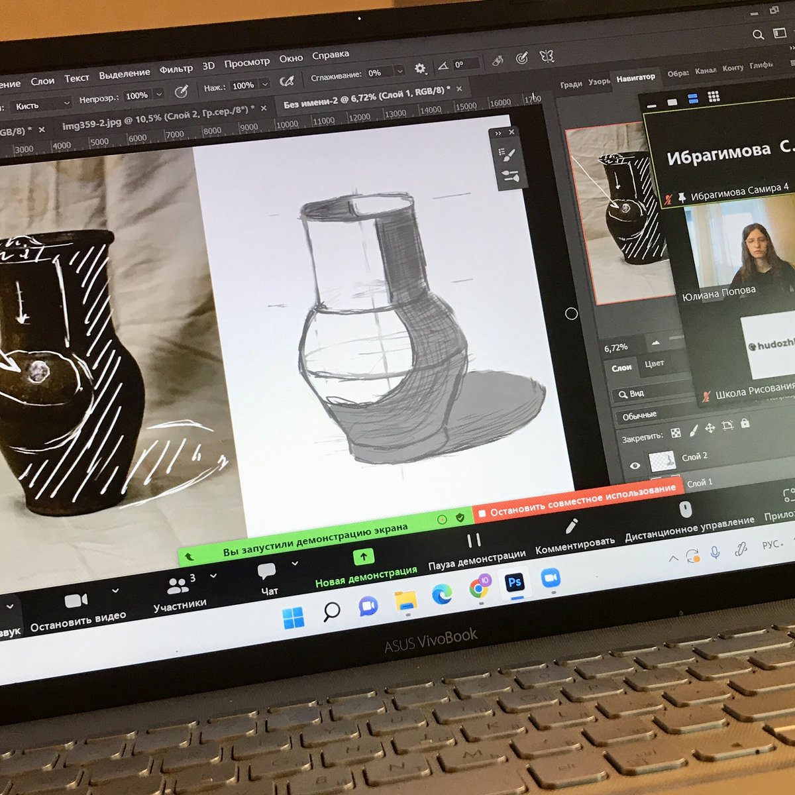
Task: Click the Непрозр. 100% opacity field
Action: click(x=137, y=95)
